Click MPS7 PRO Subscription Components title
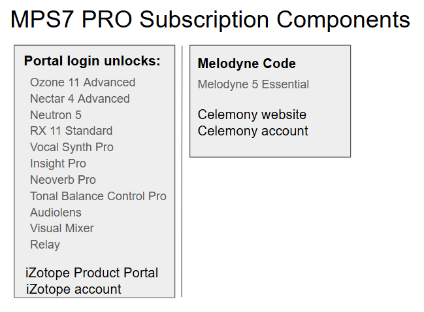Viewport: 424px width, 312px height. [210, 20]
